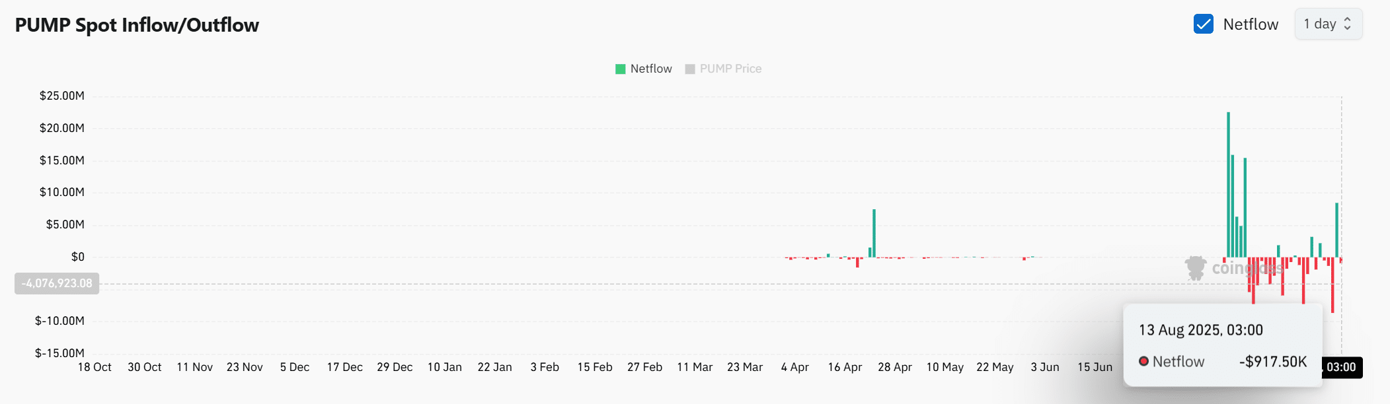This screenshot has width=1390, height=404.
Task: Select the tallest green netflow bar
Action: point(1228,185)
